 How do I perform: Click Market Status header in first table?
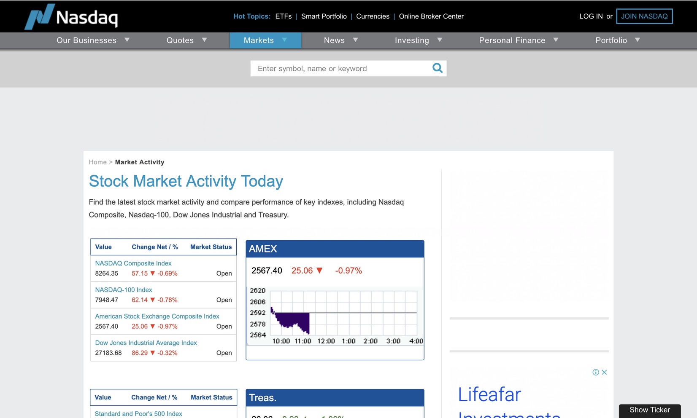pyautogui.click(x=211, y=247)
